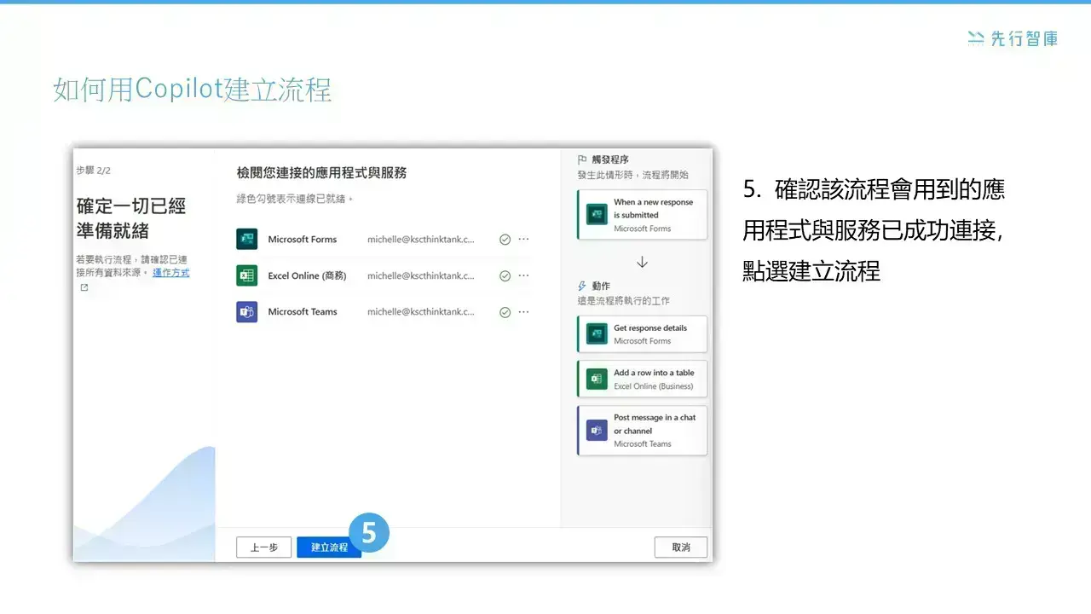Screen dimensions: 1091x614
Task: Select the 'Add a row into a table' card
Action: click(643, 379)
